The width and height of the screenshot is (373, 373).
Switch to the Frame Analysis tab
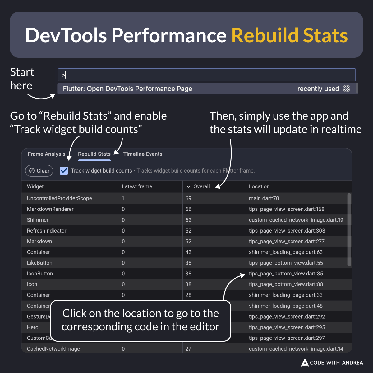[46, 154]
